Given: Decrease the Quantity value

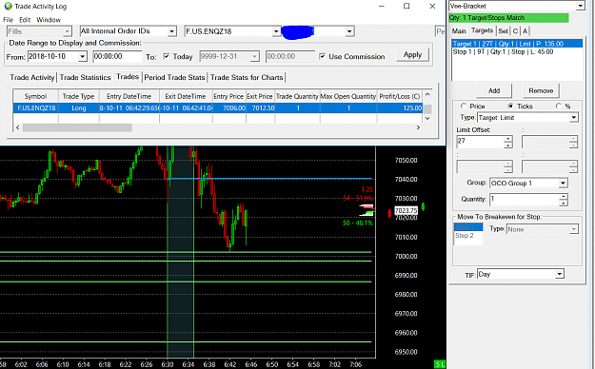Looking at the screenshot, I should (564, 203).
